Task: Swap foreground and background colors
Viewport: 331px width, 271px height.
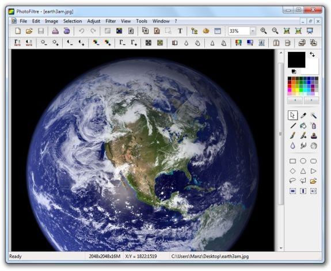Action: (x=312, y=55)
